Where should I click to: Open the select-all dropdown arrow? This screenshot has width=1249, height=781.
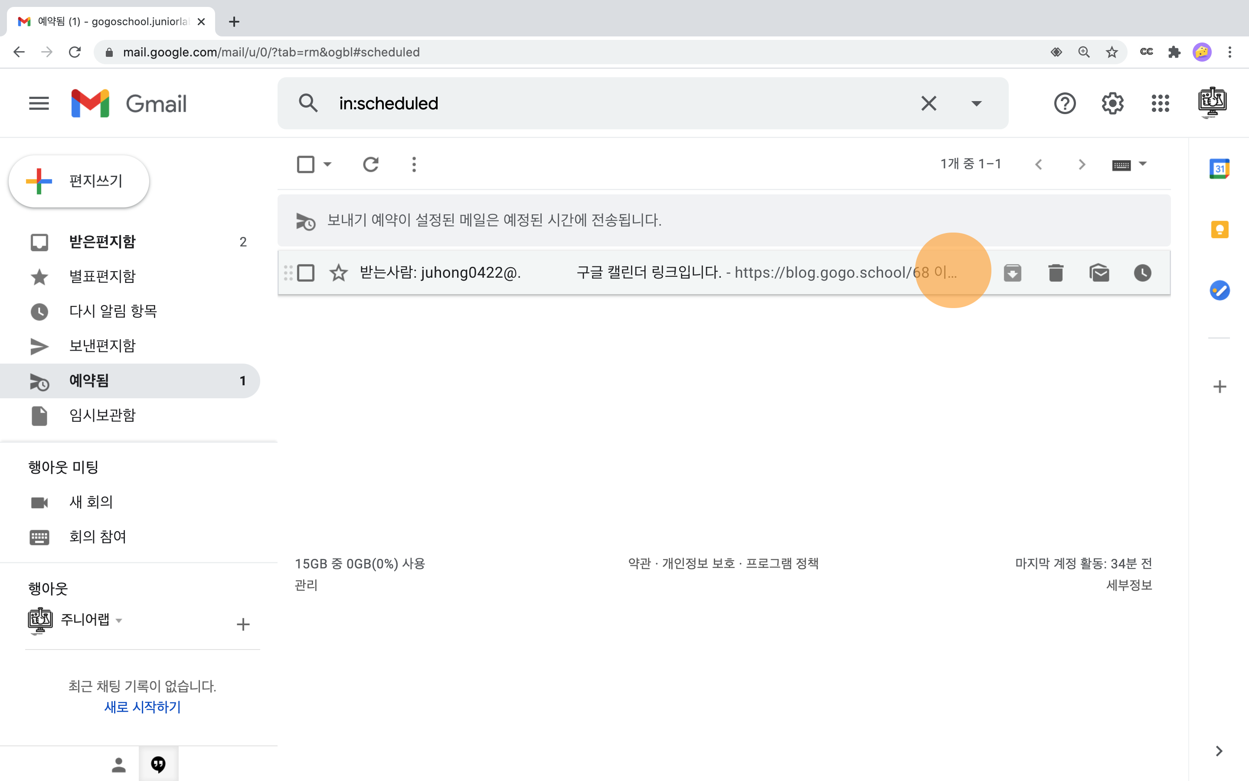(x=327, y=164)
